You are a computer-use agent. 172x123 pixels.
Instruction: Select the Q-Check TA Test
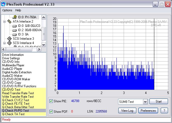[24, 114]
